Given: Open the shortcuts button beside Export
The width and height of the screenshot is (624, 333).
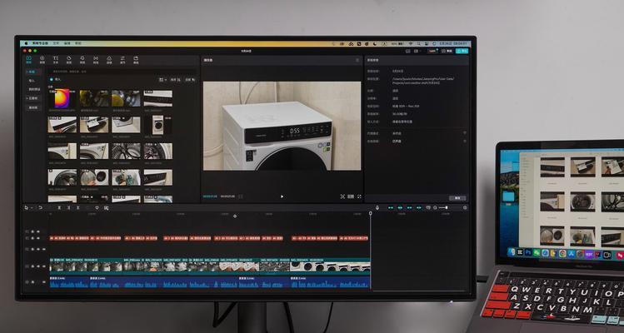Looking at the screenshot, I should coord(447,51).
